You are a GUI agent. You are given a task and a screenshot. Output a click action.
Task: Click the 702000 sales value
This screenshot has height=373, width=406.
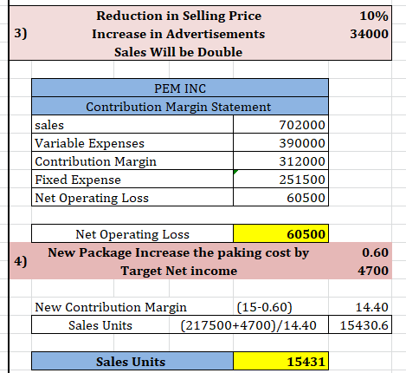pyautogui.click(x=280, y=125)
